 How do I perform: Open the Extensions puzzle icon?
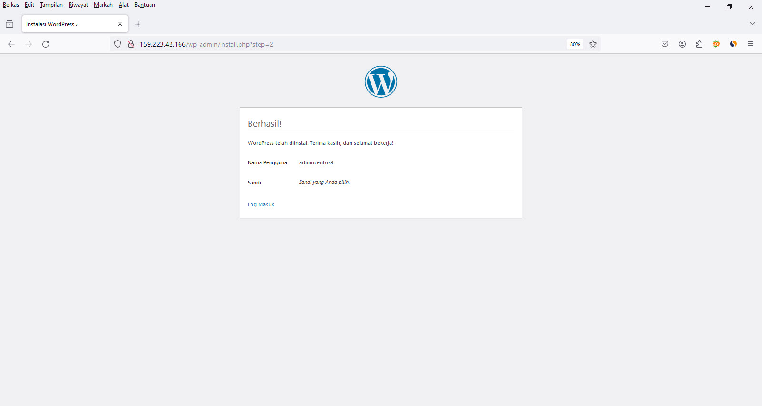pyautogui.click(x=699, y=44)
